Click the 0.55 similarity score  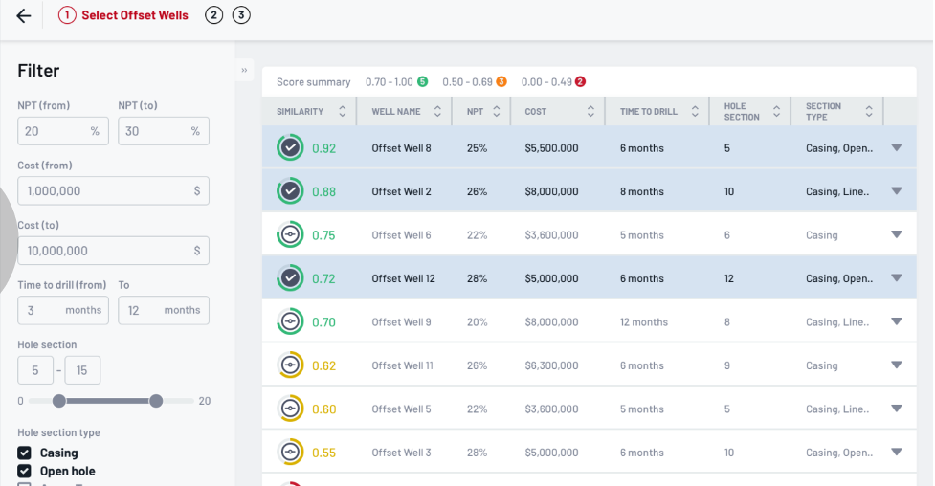(323, 453)
